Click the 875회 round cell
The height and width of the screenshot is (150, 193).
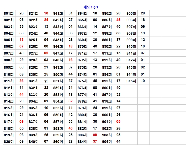pyautogui.click(x=83, y=81)
